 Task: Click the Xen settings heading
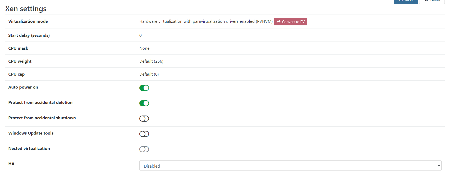pos(26,9)
